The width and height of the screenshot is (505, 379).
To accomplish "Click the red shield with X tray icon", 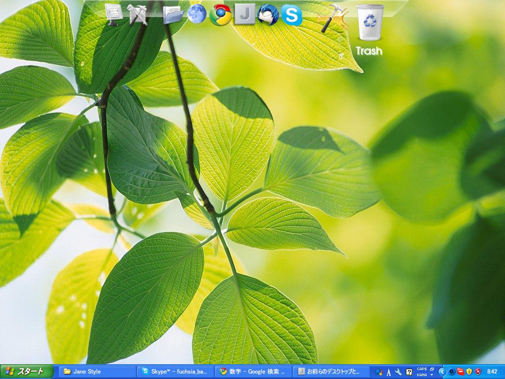I will tap(478, 372).
